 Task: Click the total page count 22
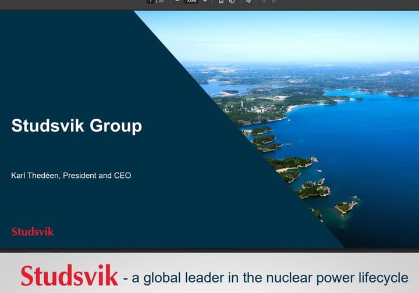pos(161,2)
